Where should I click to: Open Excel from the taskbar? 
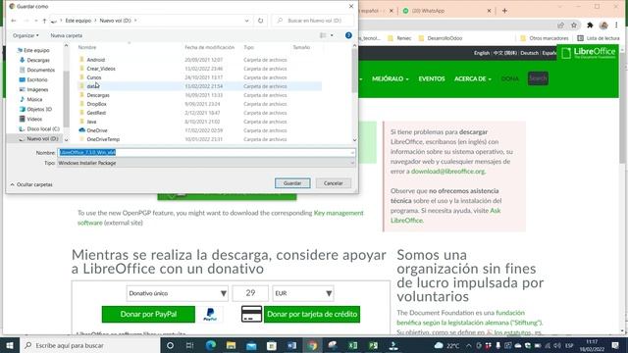[353, 345]
